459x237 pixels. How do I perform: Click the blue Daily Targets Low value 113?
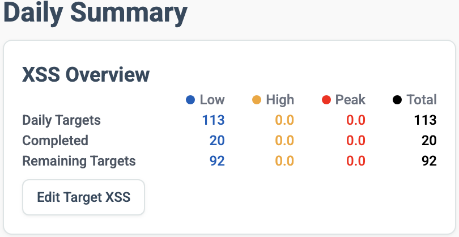[x=214, y=120]
